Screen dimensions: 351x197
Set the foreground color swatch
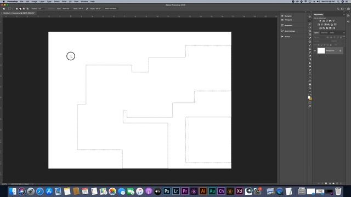click(x=309, y=97)
